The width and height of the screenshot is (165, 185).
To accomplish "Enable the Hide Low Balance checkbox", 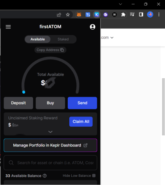I will click(x=94, y=176).
